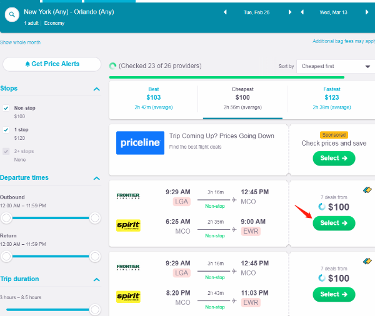Click Return slider right handle
The image size is (375, 316).
point(95,257)
